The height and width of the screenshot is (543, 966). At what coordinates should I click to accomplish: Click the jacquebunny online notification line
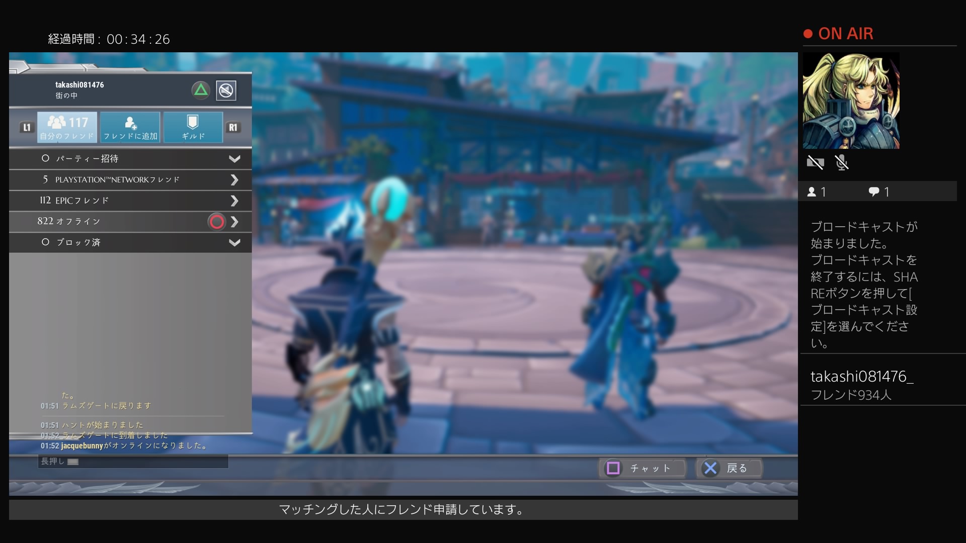(124, 446)
